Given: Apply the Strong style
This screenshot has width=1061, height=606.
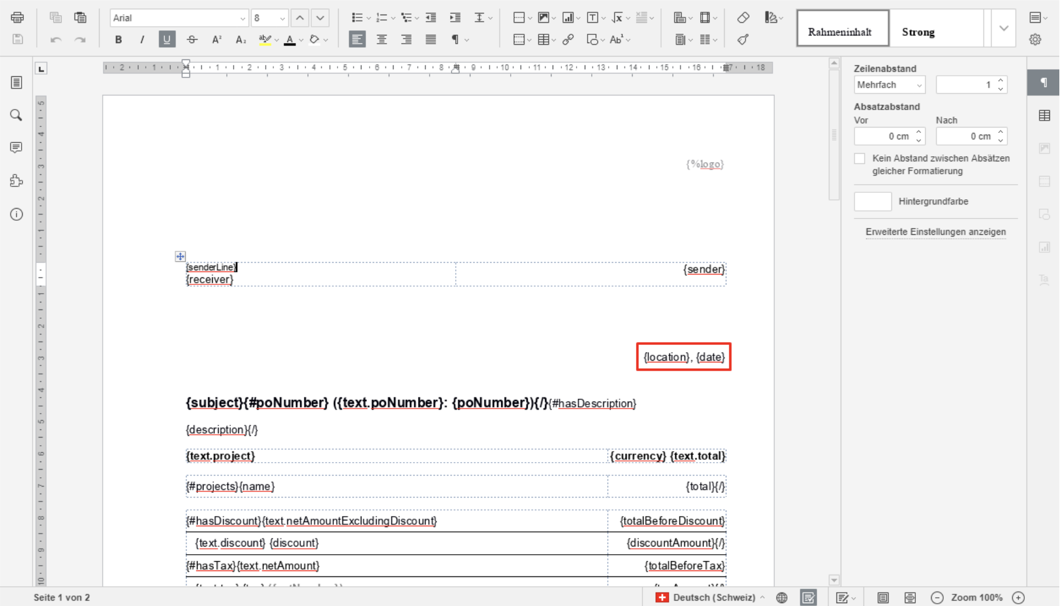Looking at the screenshot, I should pyautogui.click(x=936, y=28).
